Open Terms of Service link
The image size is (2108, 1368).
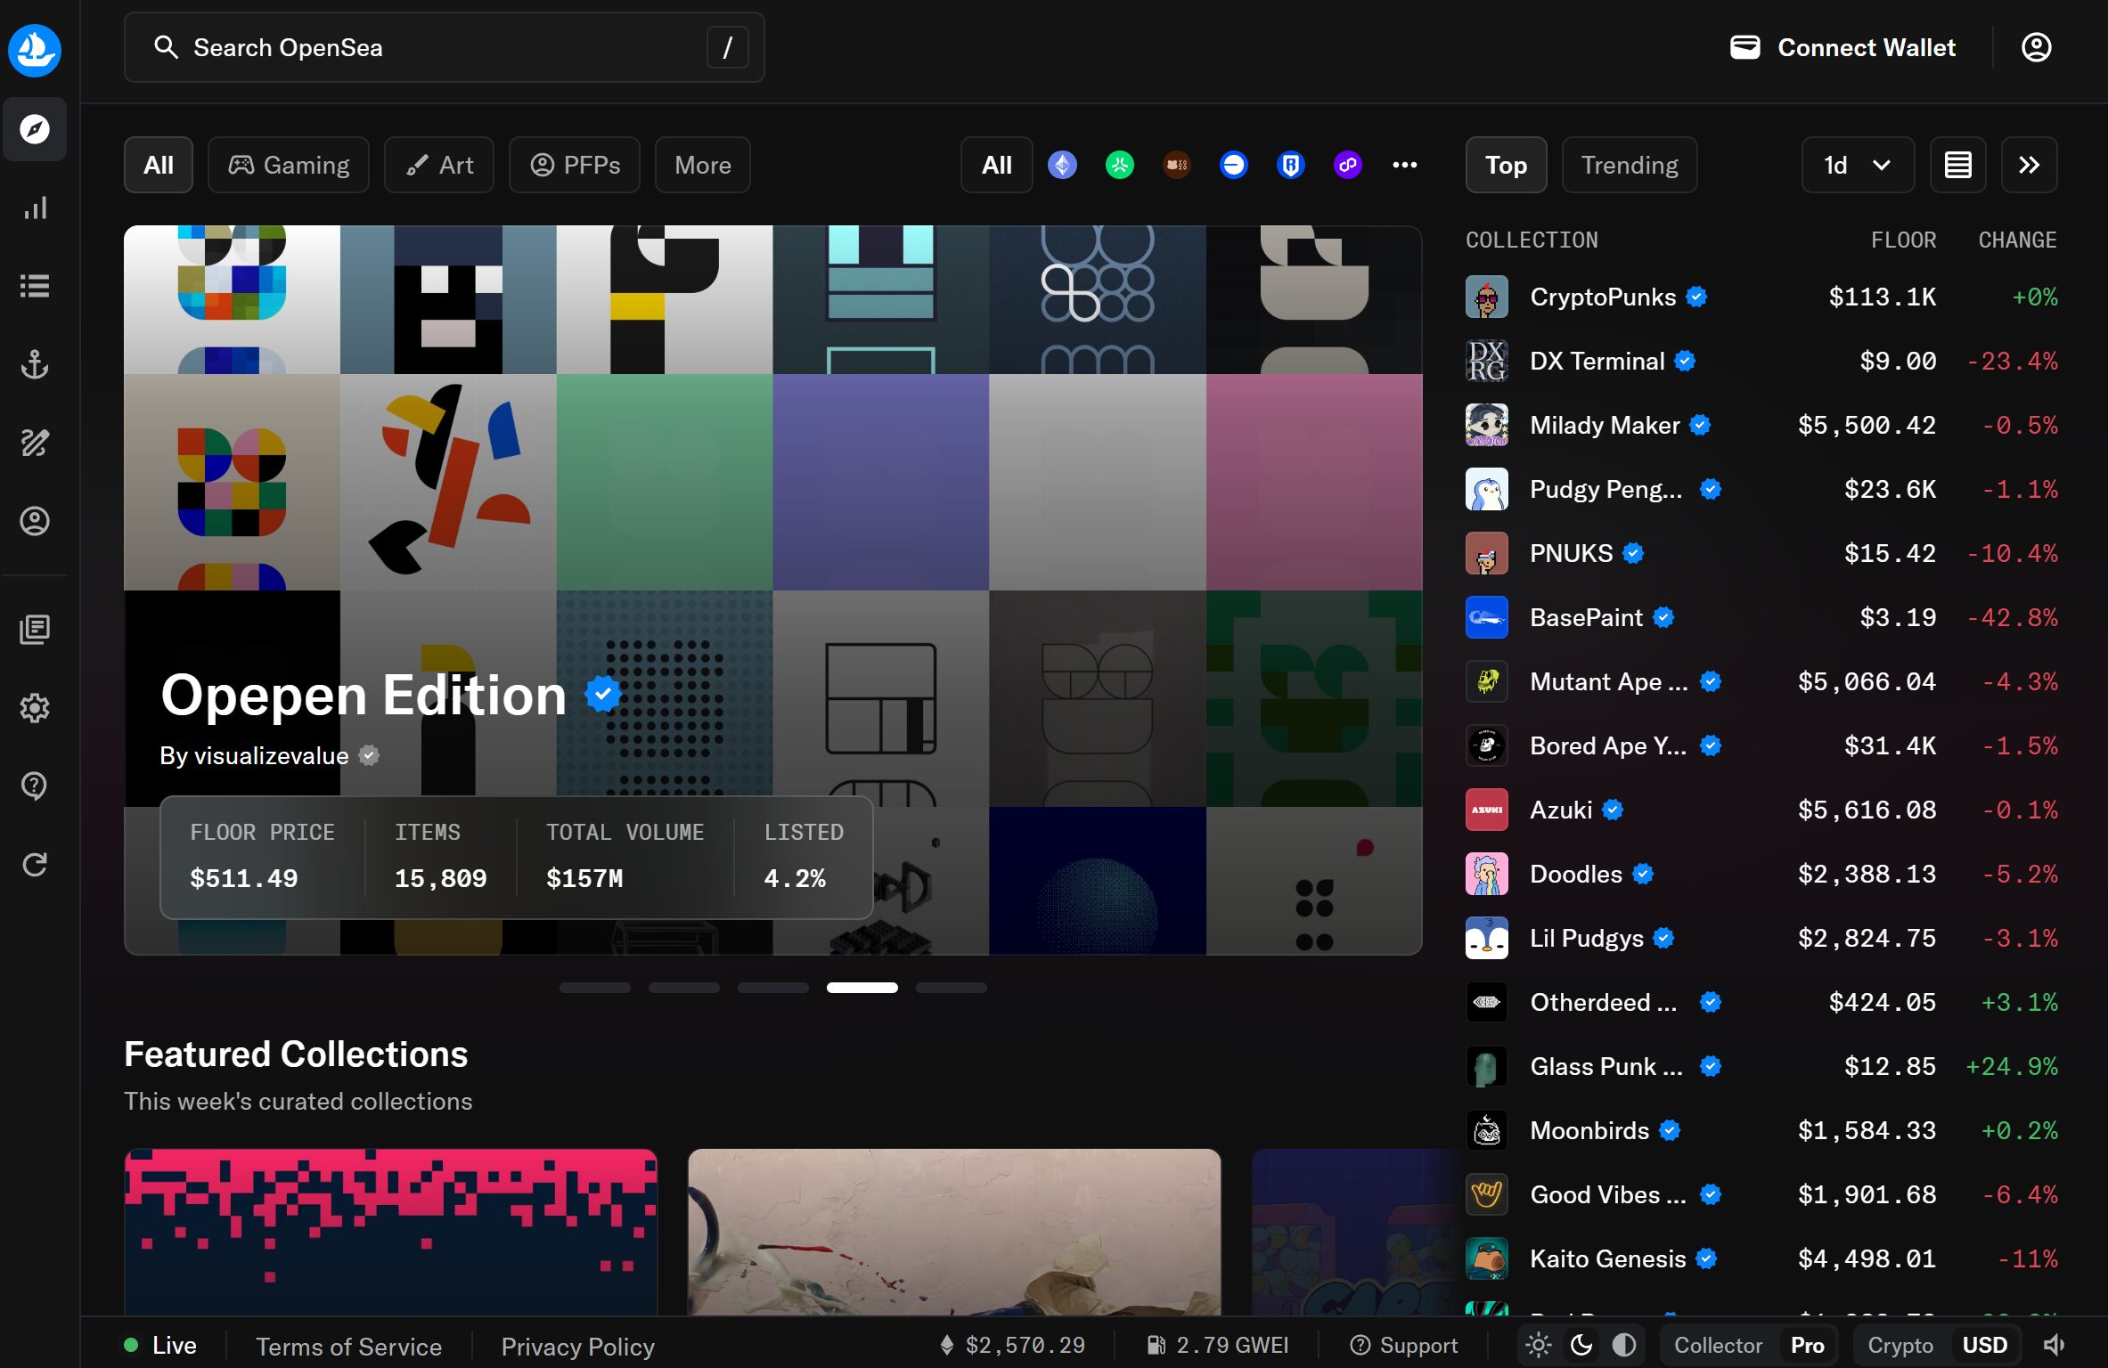(348, 1346)
